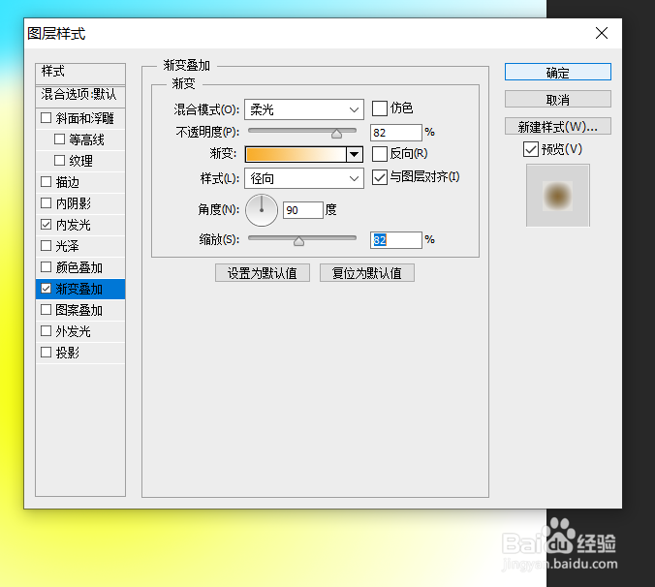
Task: Select 样式 in the left panel
Action: (80, 72)
